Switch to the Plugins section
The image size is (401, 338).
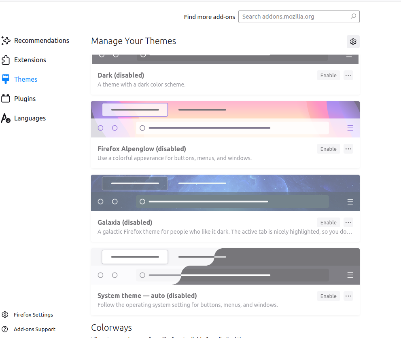(19, 99)
